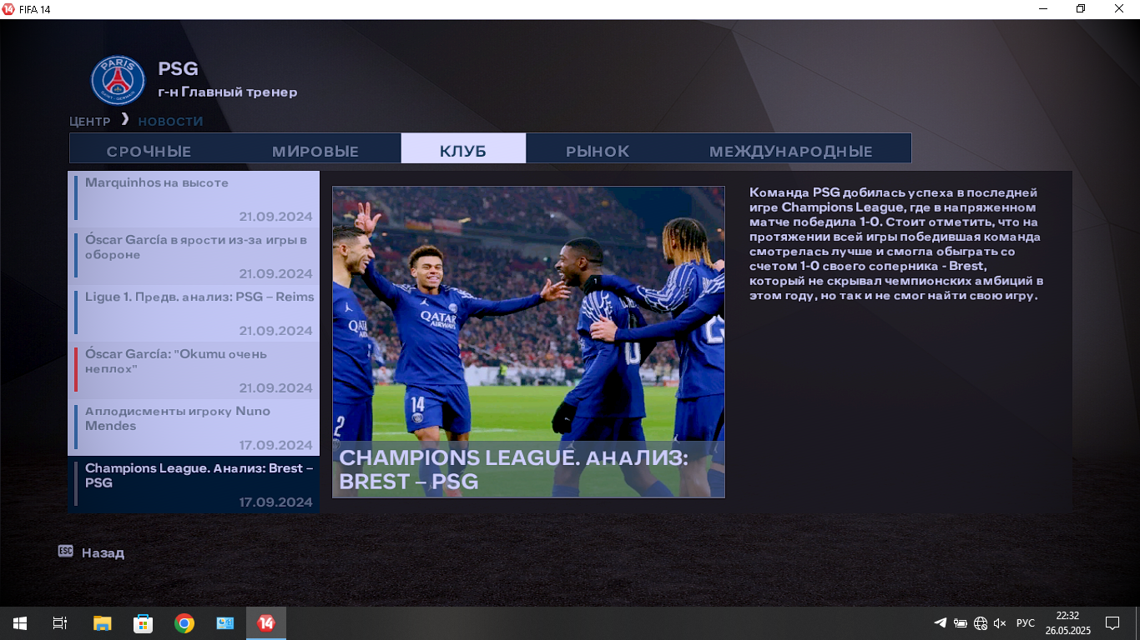Open 'Óscar García в ярости' news item

pos(194,256)
